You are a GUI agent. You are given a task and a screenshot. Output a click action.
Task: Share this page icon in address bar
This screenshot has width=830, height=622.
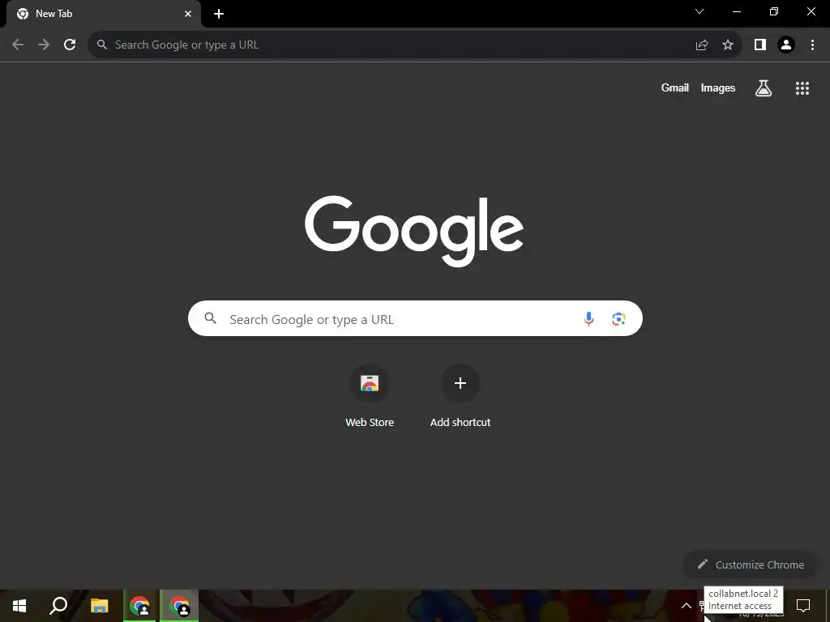pos(702,45)
